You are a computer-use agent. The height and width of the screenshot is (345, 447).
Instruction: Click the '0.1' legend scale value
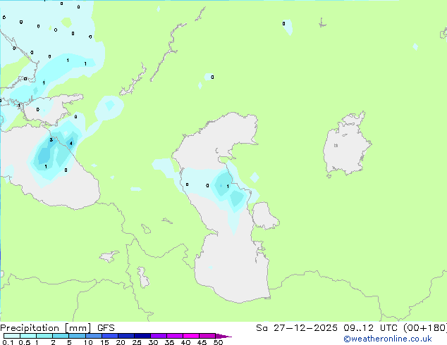click(x=8, y=342)
